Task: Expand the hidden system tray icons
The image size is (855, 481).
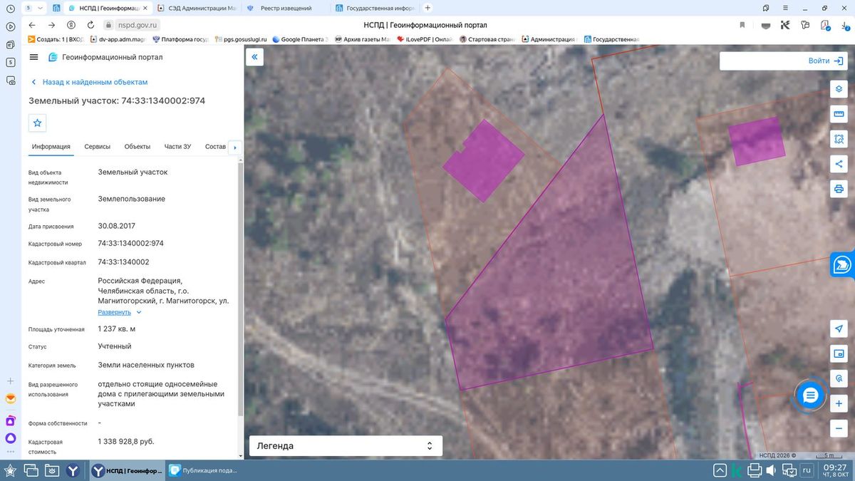Action: tap(720, 470)
